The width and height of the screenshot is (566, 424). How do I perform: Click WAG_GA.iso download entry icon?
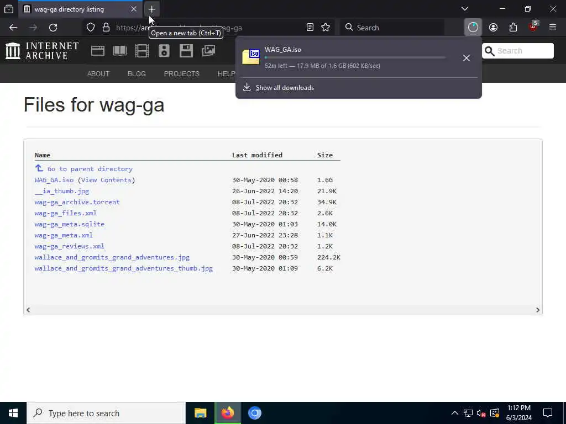(x=251, y=57)
